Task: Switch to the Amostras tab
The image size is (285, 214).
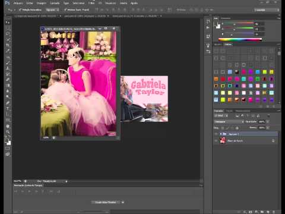Action: click(x=226, y=18)
